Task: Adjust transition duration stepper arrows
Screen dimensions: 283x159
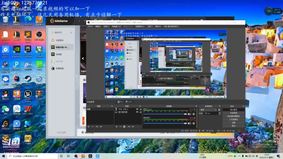Action: (219, 113)
